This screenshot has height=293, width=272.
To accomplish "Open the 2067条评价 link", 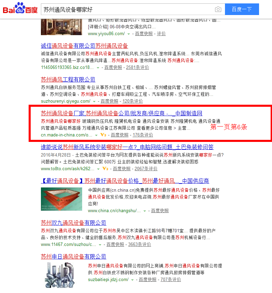I will 146,169.
